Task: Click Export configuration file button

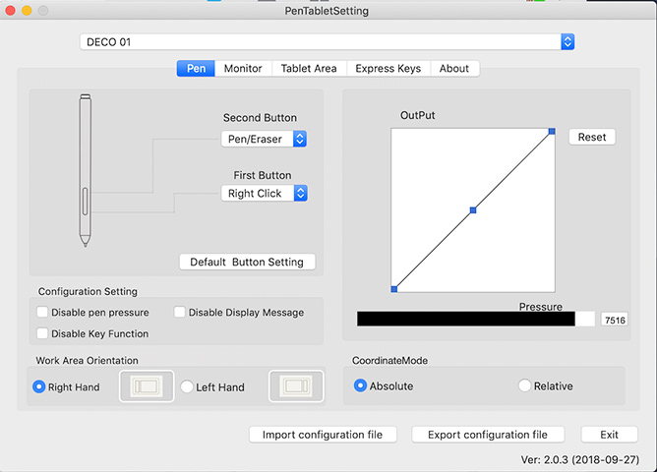Action: point(488,435)
